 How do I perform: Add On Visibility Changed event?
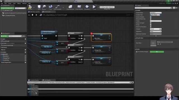tap(157, 52)
